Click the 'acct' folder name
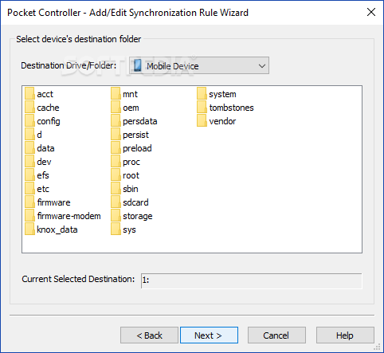 (x=45, y=94)
